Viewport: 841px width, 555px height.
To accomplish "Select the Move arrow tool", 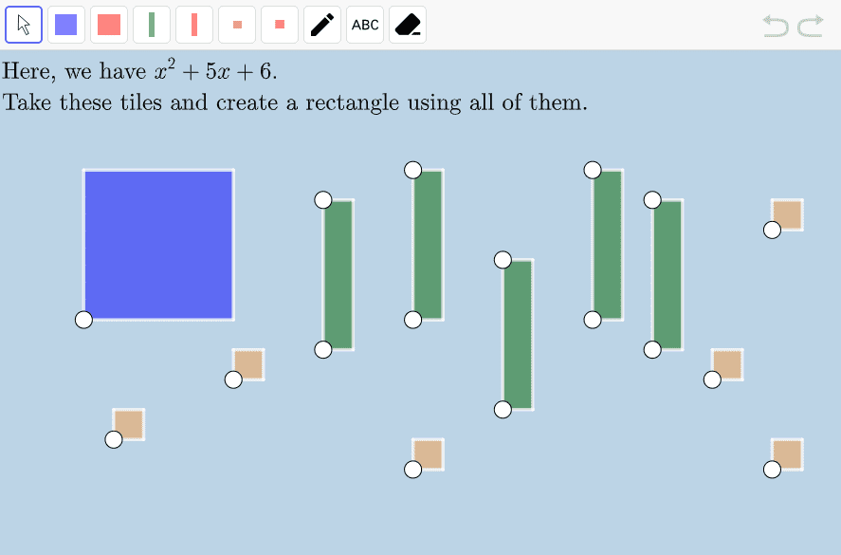I will tap(24, 25).
